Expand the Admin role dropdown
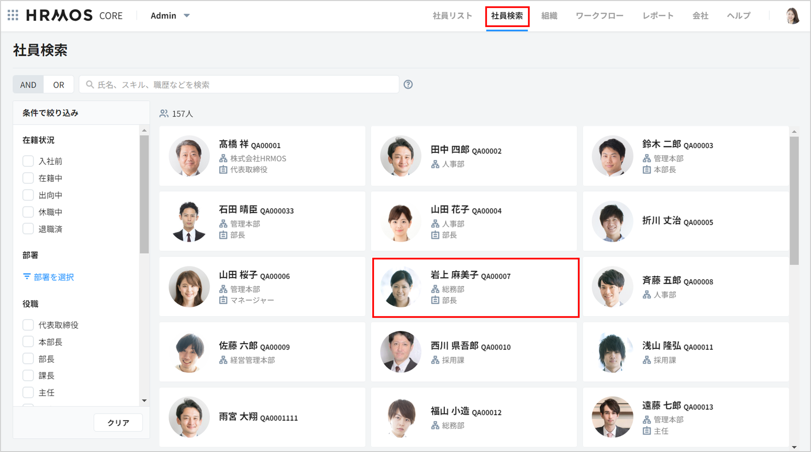Viewport: 811px width, 452px height. (x=187, y=16)
